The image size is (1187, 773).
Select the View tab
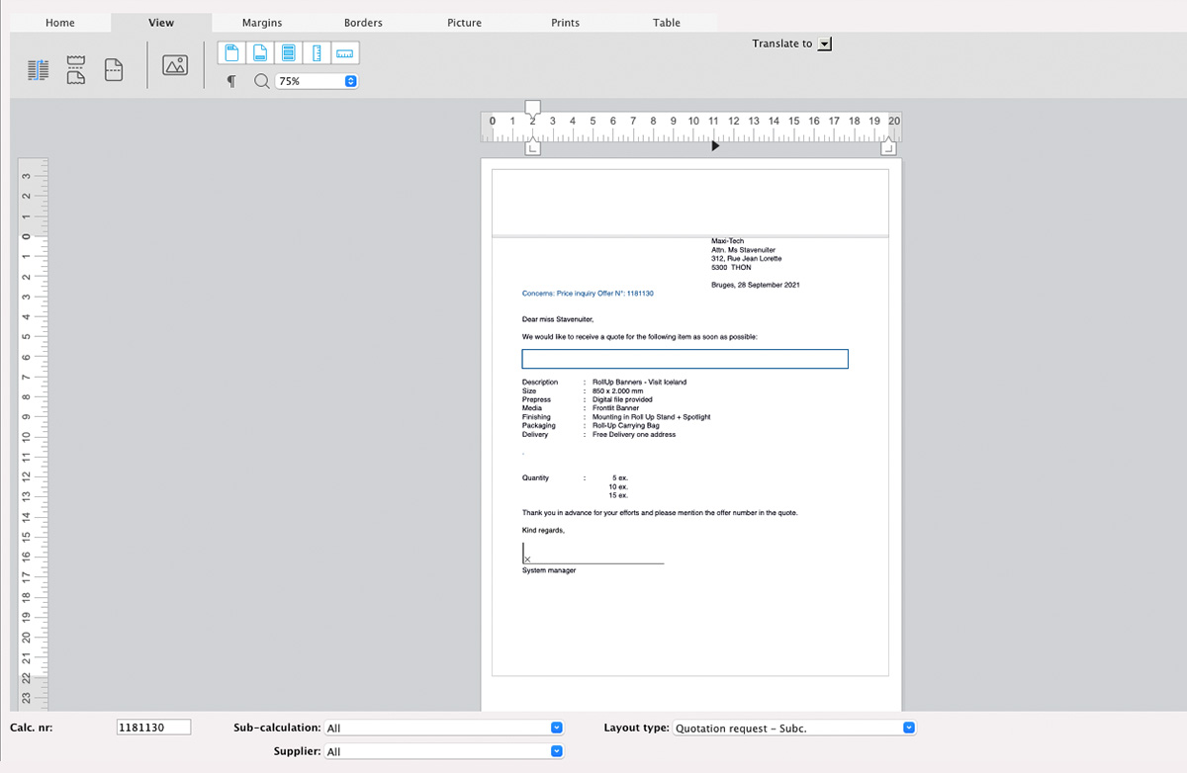[x=161, y=23]
